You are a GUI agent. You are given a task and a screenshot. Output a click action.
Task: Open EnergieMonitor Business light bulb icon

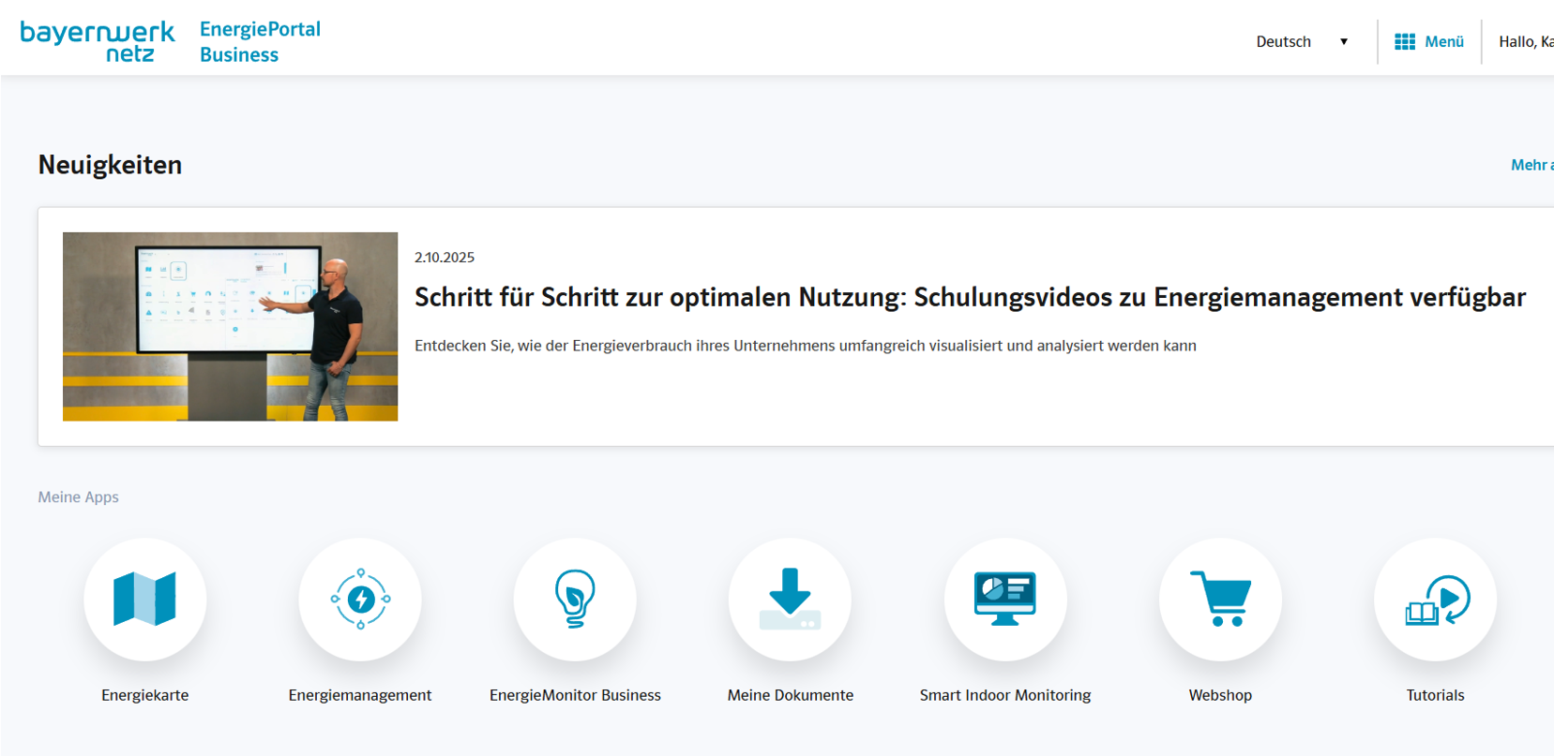tap(575, 600)
